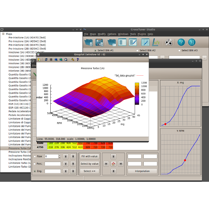Screen dimensions: 209x209
Task: Click the gnuplot grid toggle icon
Action: 51,60
